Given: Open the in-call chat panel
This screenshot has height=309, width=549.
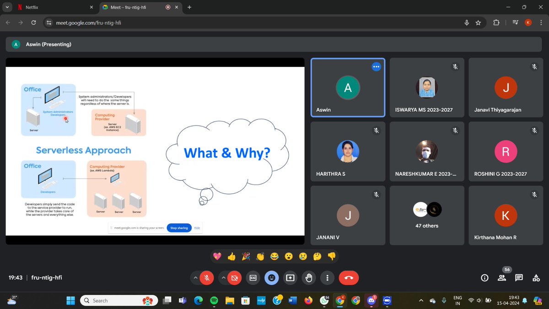Looking at the screenshot, I should 519,278.
